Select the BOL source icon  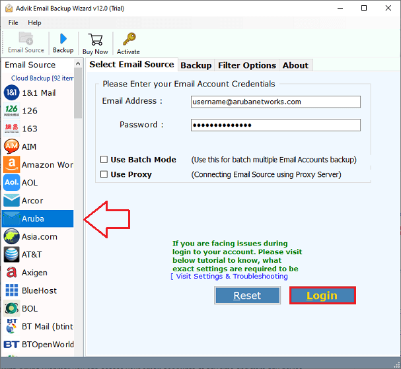11,308
